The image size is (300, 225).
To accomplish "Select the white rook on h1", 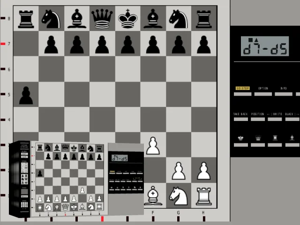I will (x=204, y=196).
